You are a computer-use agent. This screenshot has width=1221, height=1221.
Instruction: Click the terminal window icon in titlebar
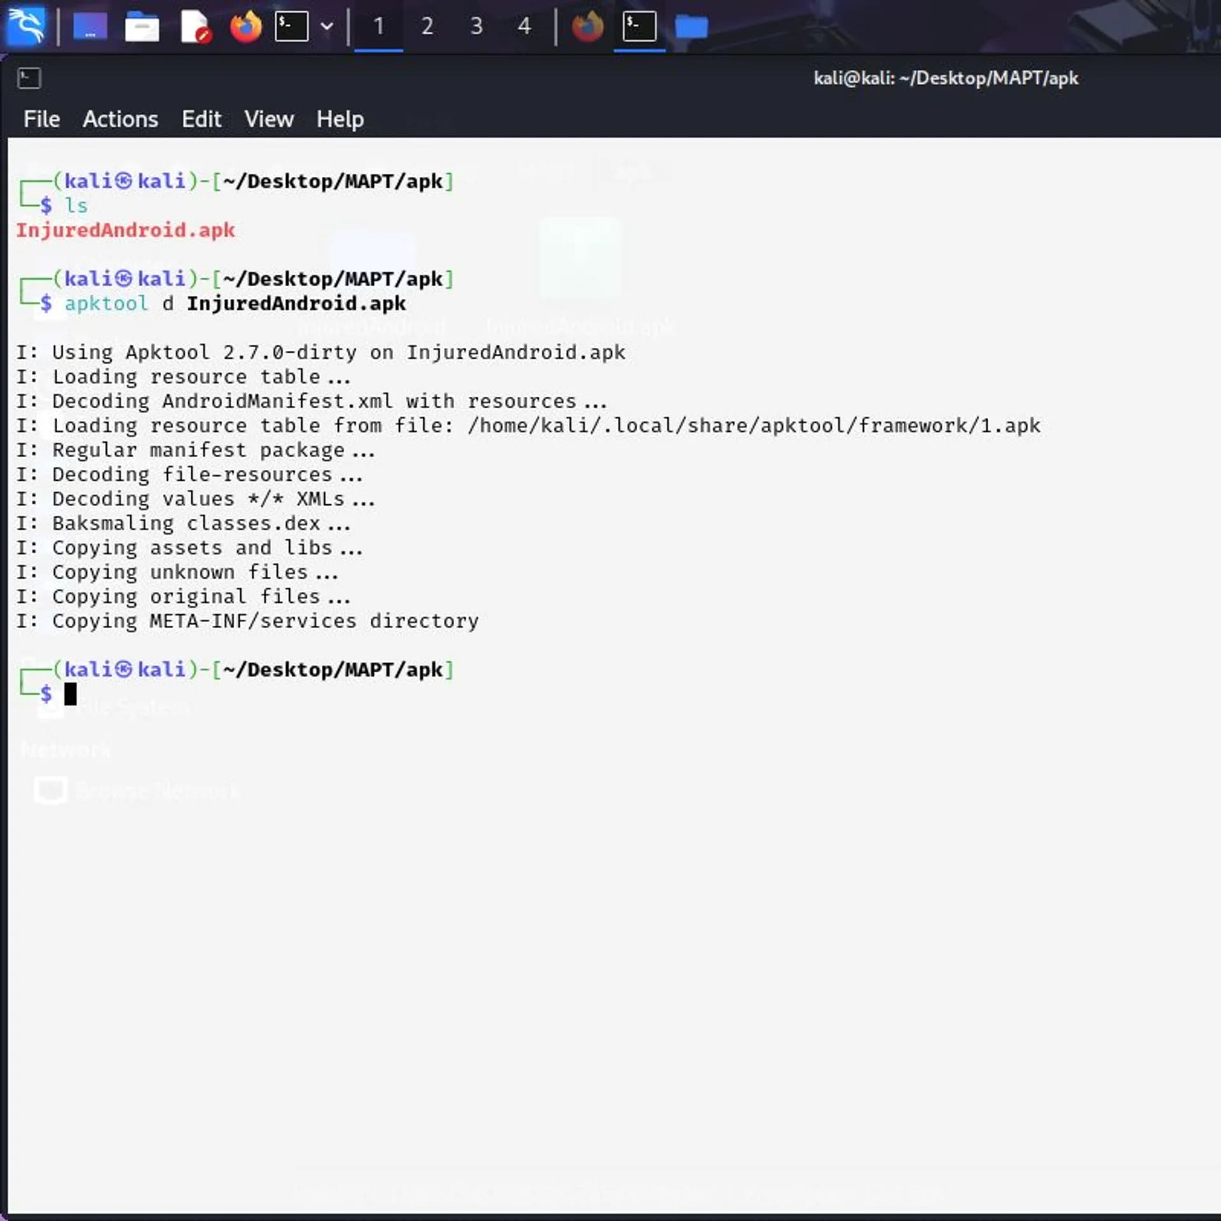tap(29, 78)
